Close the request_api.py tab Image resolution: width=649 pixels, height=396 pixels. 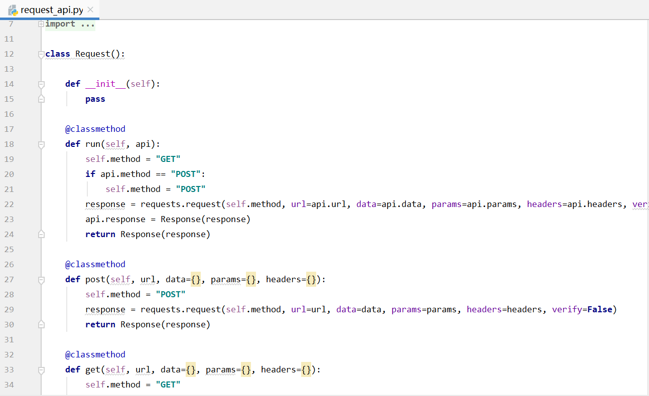(90, 10)
